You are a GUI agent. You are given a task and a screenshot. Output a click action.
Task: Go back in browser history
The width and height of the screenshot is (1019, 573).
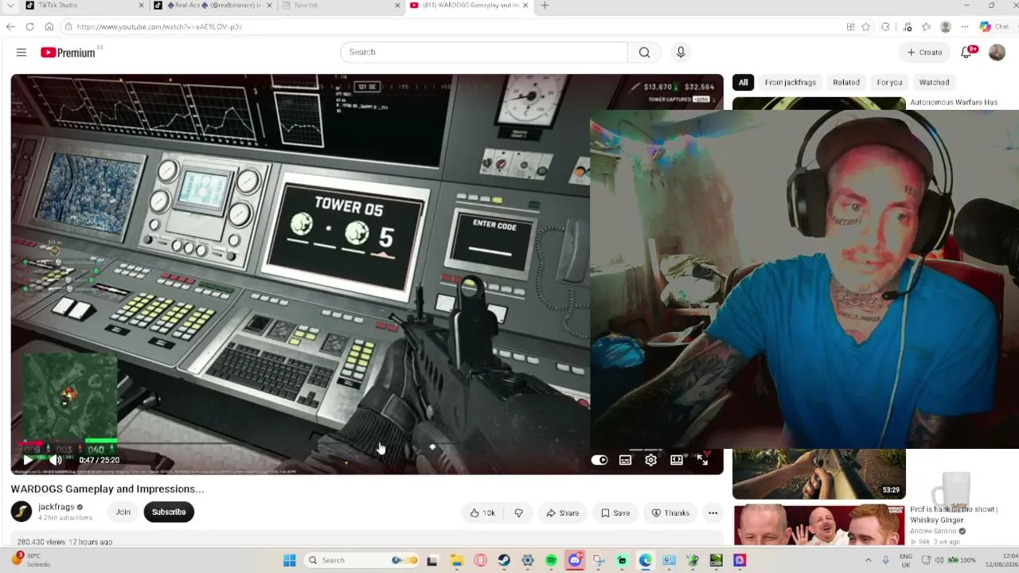(x=10, y=26)
